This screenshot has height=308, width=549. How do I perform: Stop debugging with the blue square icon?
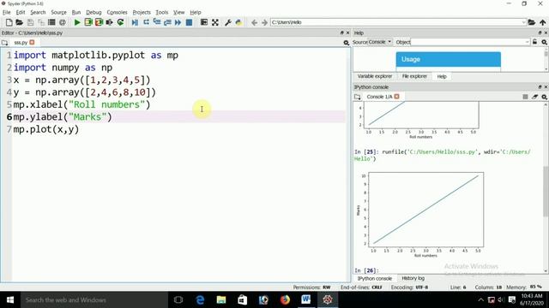(189, 22)
